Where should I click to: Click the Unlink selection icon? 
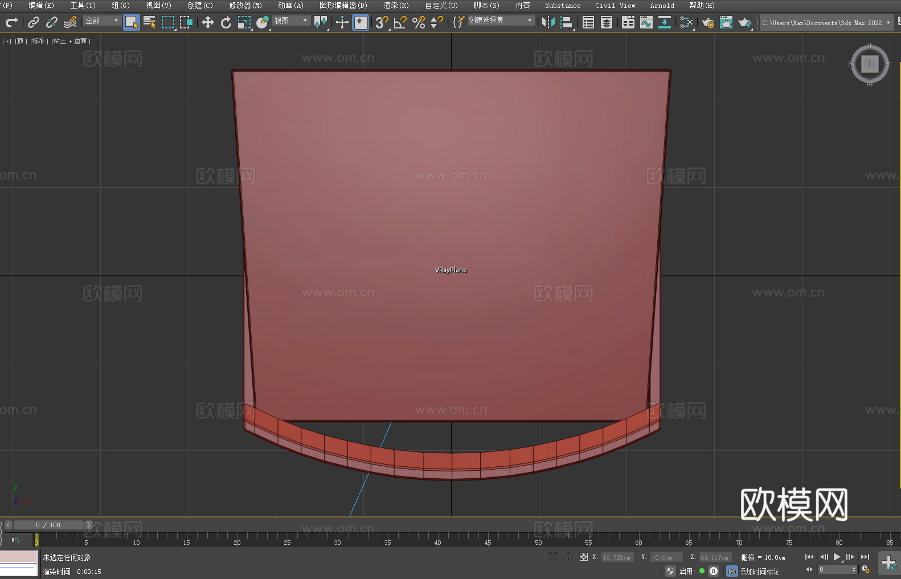click(x=52, y=22)
